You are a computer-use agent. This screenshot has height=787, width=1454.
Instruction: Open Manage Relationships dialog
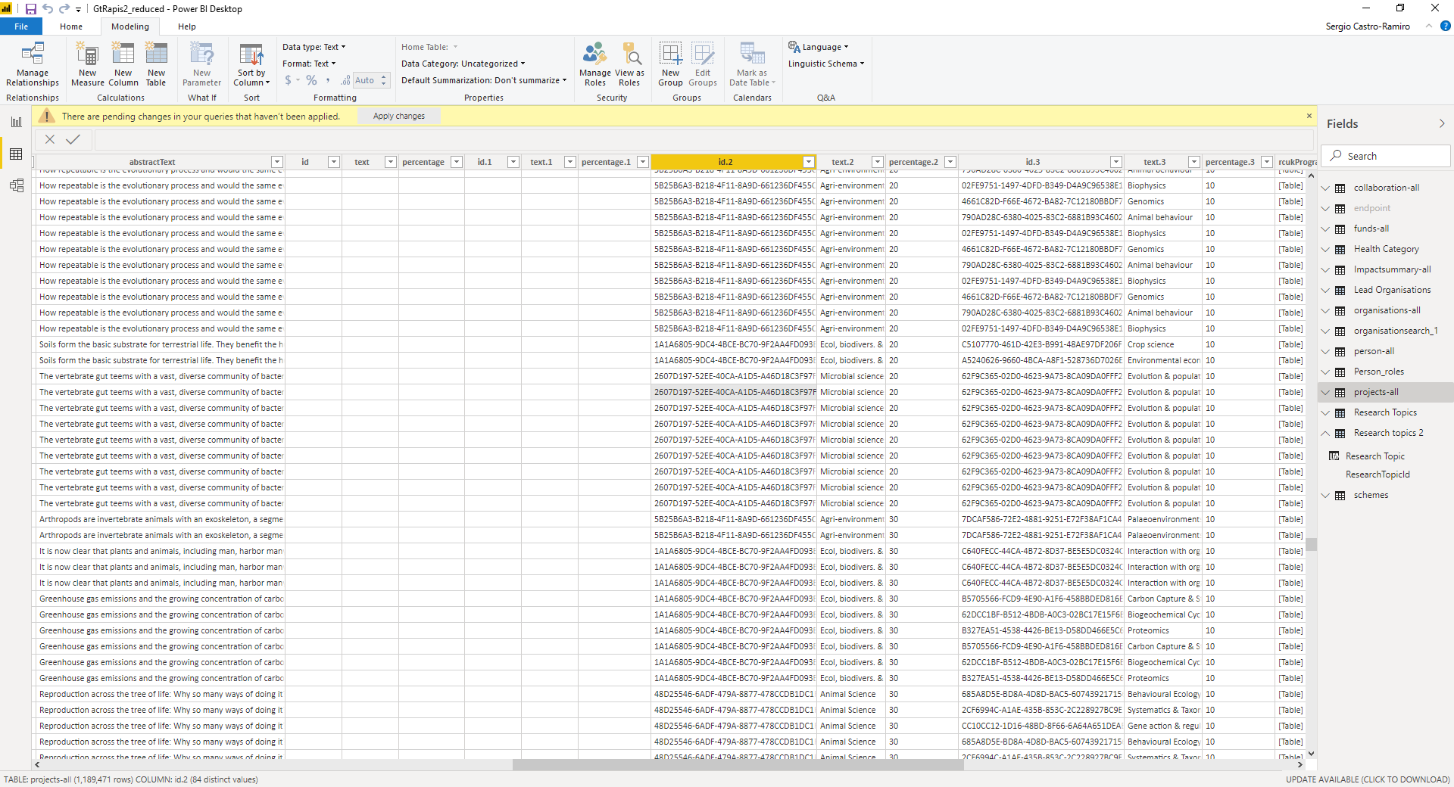(x=33, y=64)
